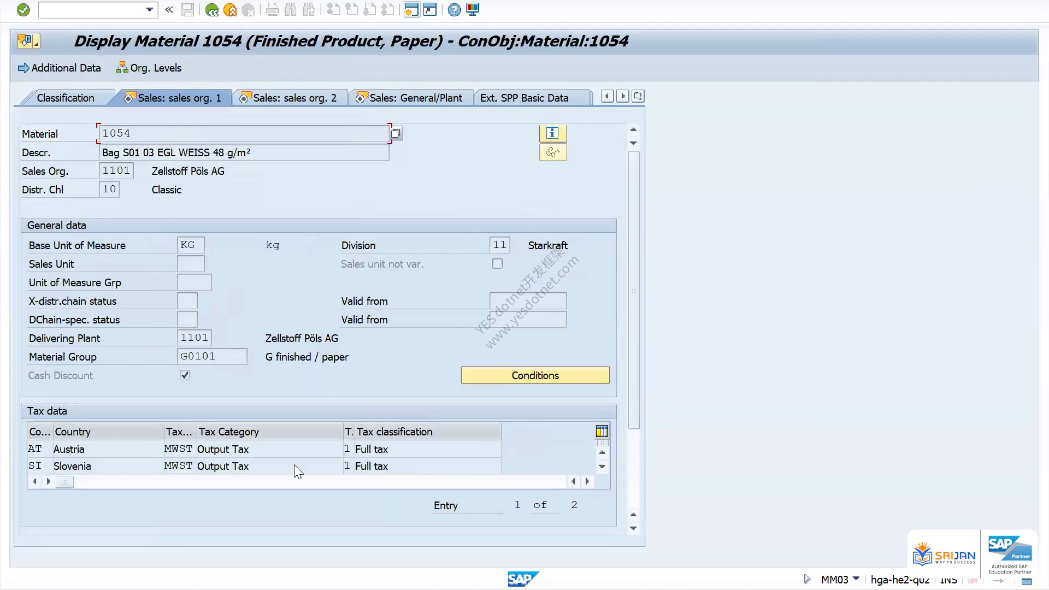Open the command field dropdown arrow
The width and height of the screenshot is (1049, 590).
click(149, 10)
